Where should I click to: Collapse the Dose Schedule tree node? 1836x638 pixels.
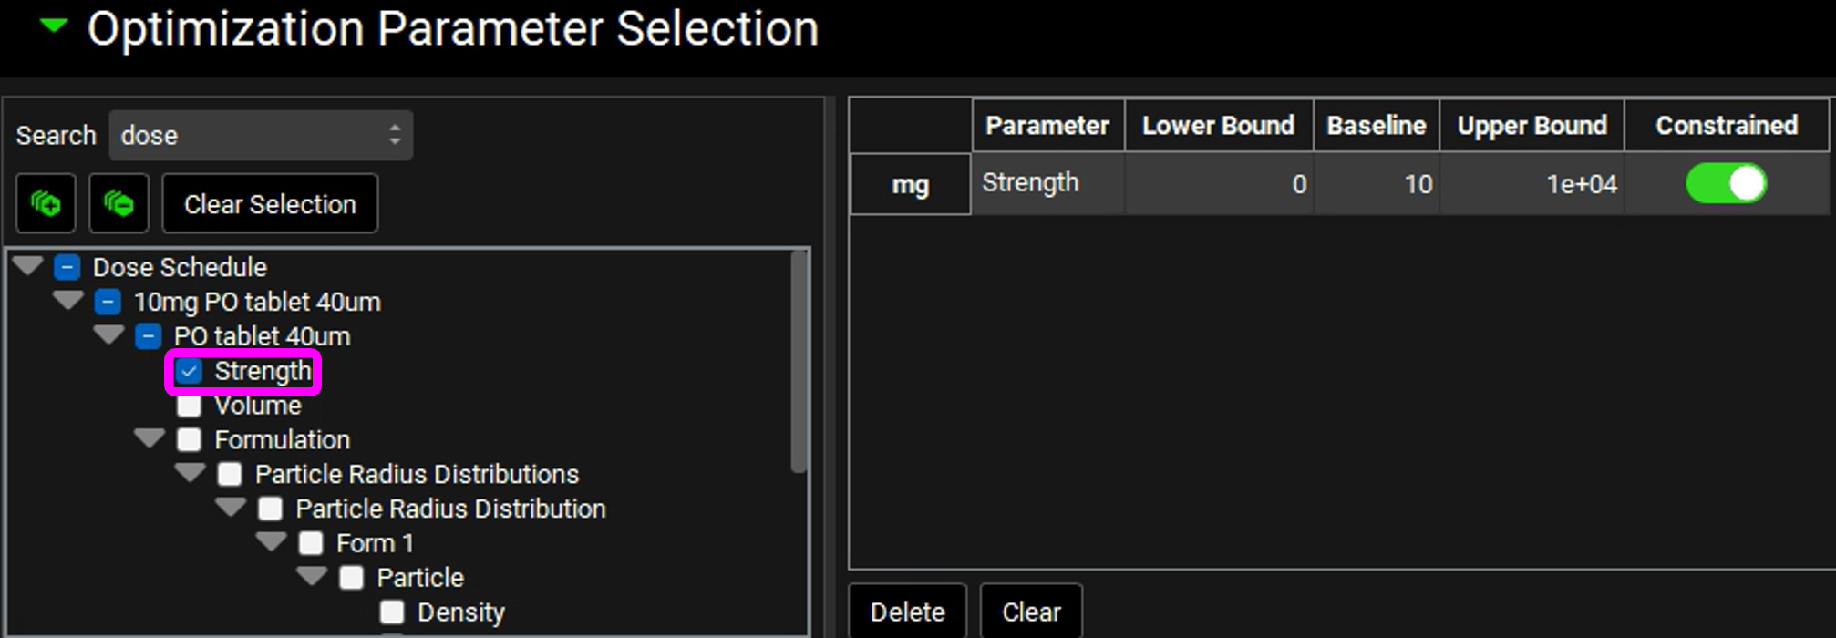[28, 266]
